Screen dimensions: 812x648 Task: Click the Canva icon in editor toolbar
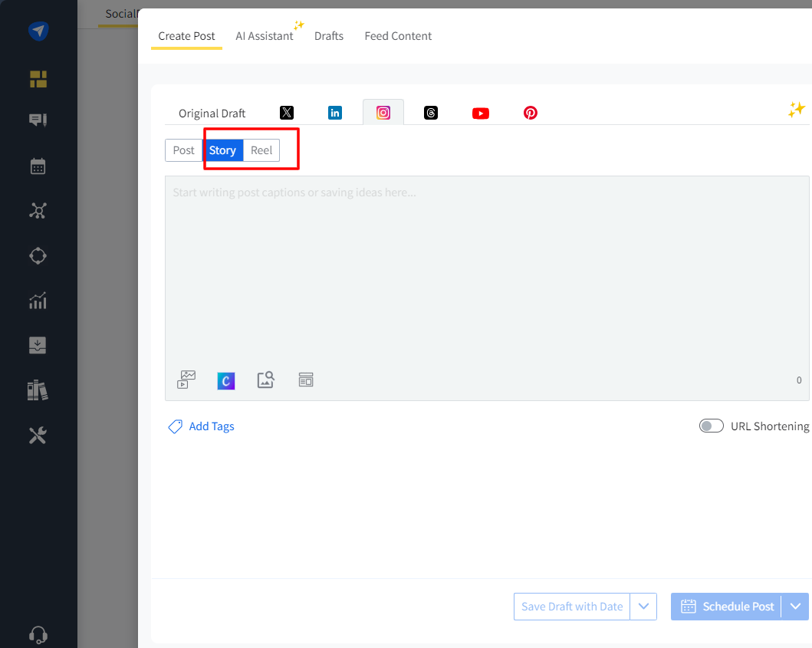(x=225, y=380)
